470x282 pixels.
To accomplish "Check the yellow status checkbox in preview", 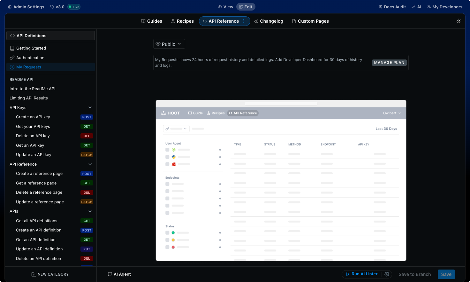I will 167,240.
